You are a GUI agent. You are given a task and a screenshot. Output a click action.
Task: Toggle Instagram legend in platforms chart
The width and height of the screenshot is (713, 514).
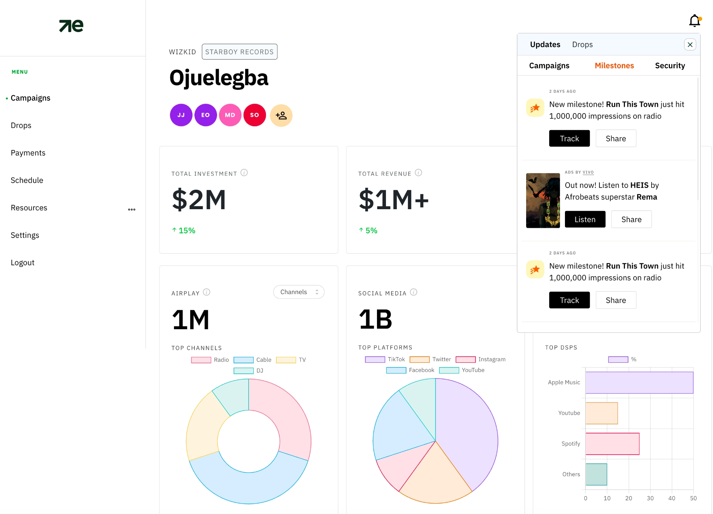pyautogui.click(x=480, y=359)
